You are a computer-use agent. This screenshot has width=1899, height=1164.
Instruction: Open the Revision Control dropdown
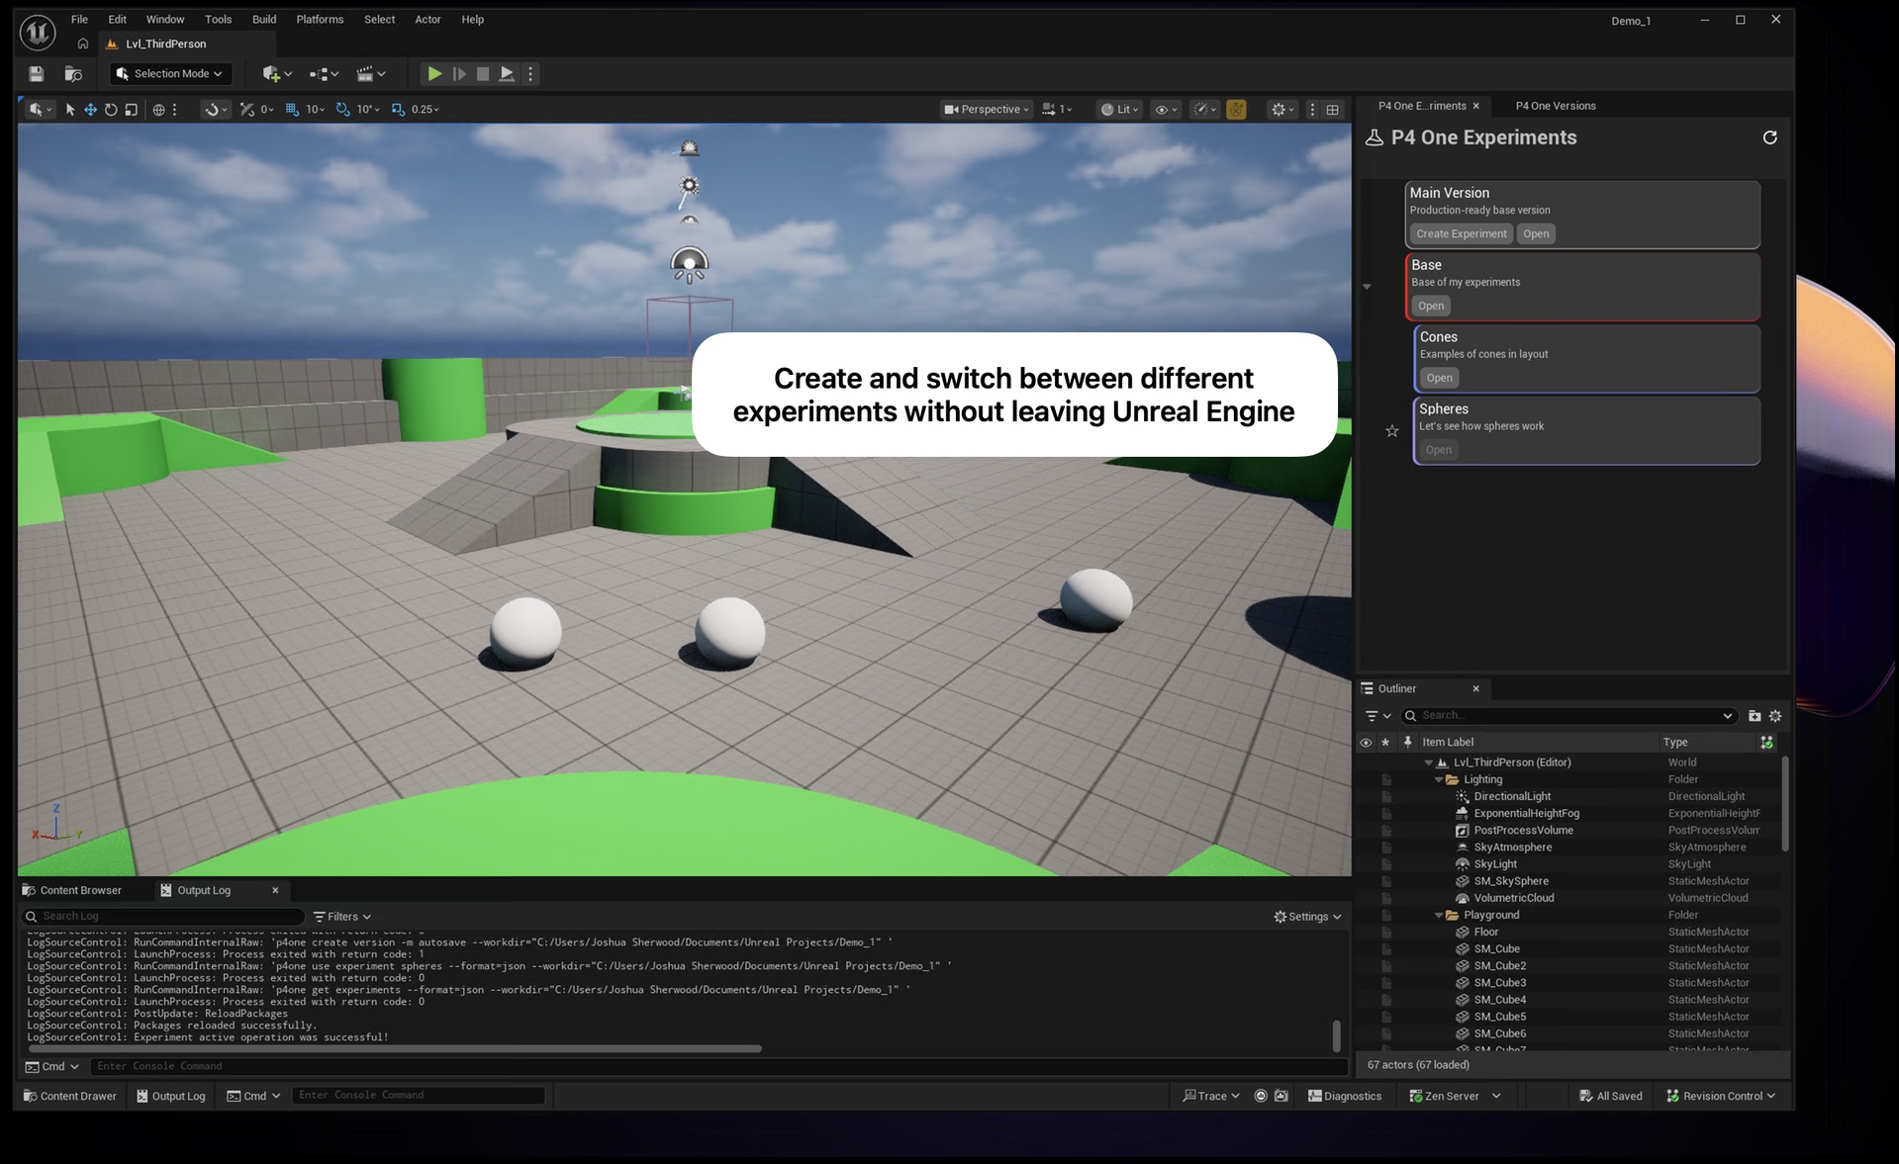pos(1721,1096)
